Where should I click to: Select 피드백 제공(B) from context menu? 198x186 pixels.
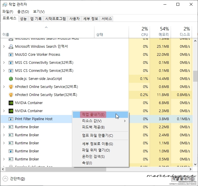(x=100, y=127)
